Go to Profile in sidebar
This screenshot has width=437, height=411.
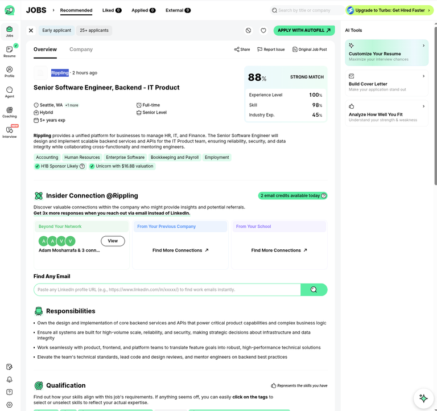pyautogui.click(x=10, y=72)
